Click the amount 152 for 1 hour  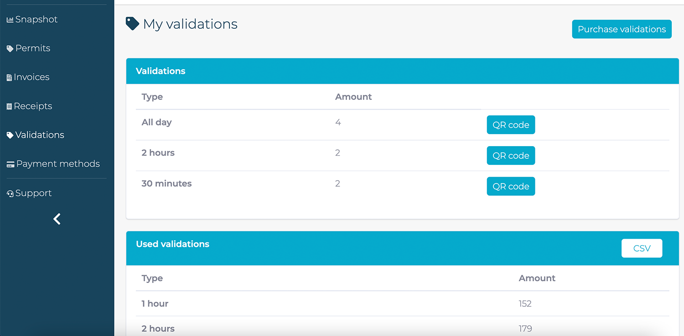[x=525, y=304]
